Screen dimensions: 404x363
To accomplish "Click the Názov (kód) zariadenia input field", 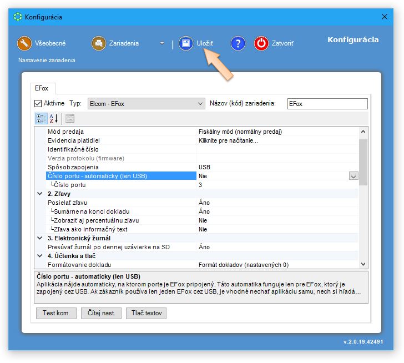I will click(327, 104).
